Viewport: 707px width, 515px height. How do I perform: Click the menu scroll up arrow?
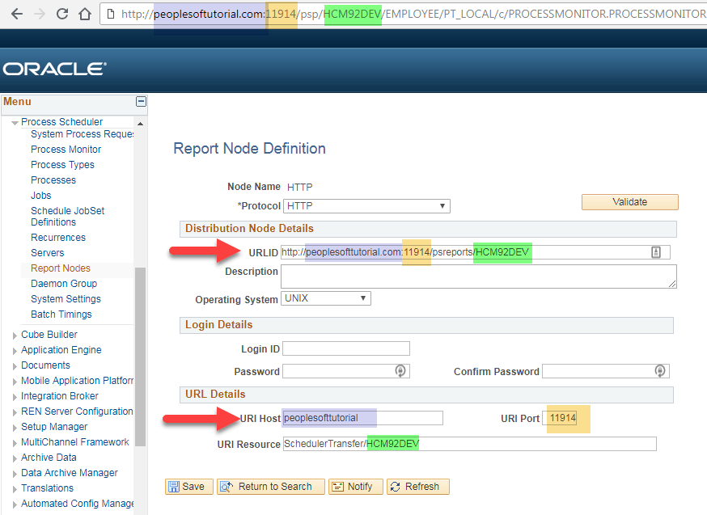click(141, 124)
